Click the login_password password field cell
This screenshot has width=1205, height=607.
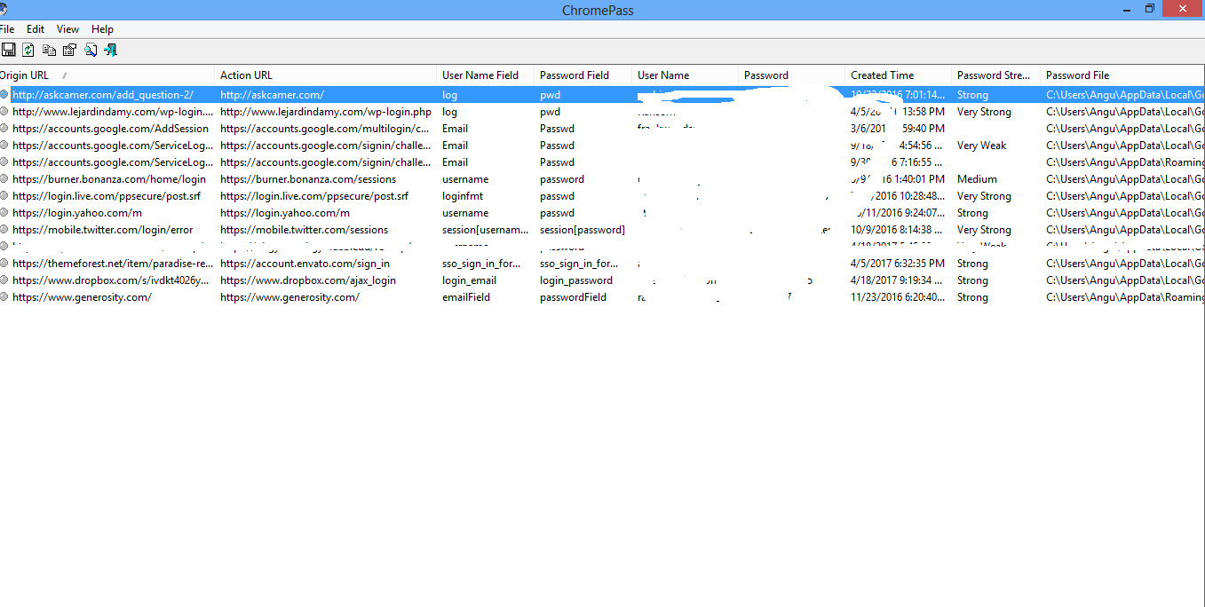(576, 280)
